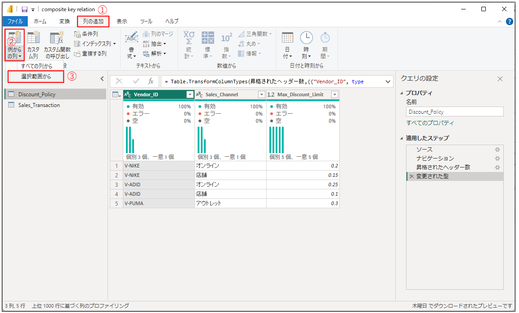Choose 選択範囲から from the dropdown menu
Screen dimensions: 519x313
click(36, 77)
